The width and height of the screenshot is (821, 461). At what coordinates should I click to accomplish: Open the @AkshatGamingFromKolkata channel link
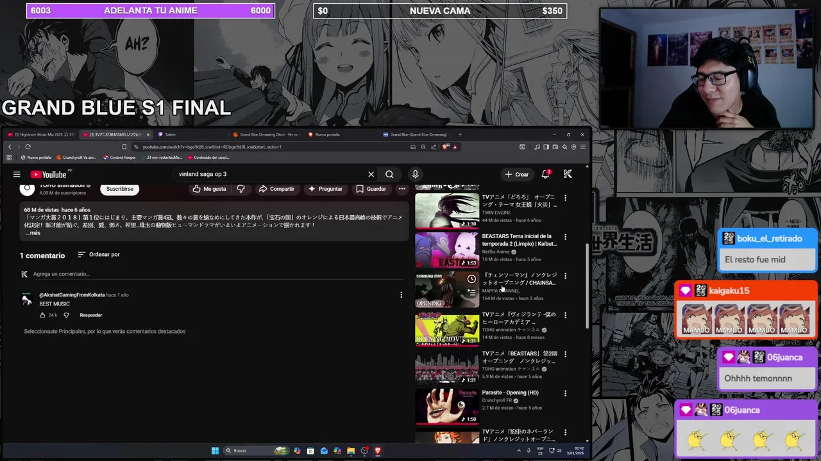(x=72, y=295)
